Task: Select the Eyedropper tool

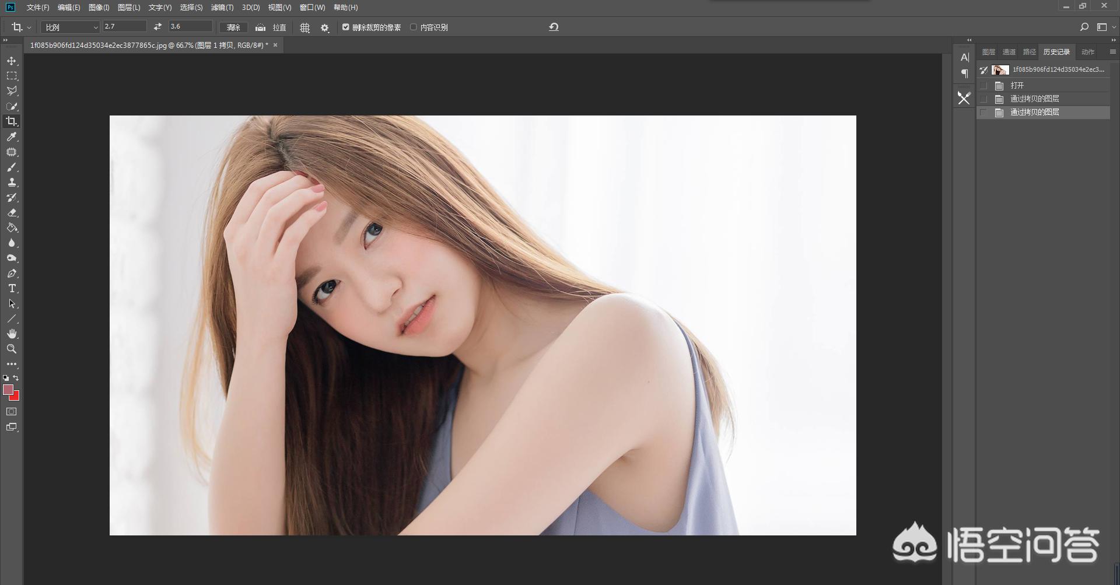Action: pos(12,136)
